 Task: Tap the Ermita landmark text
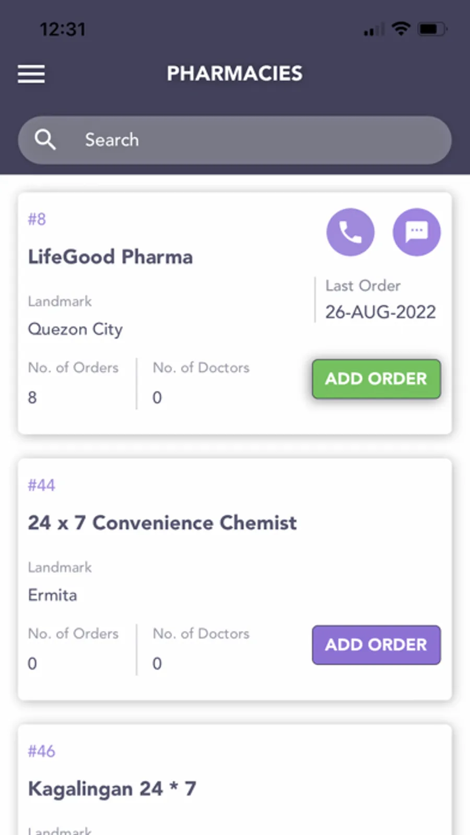coord(52,595)
